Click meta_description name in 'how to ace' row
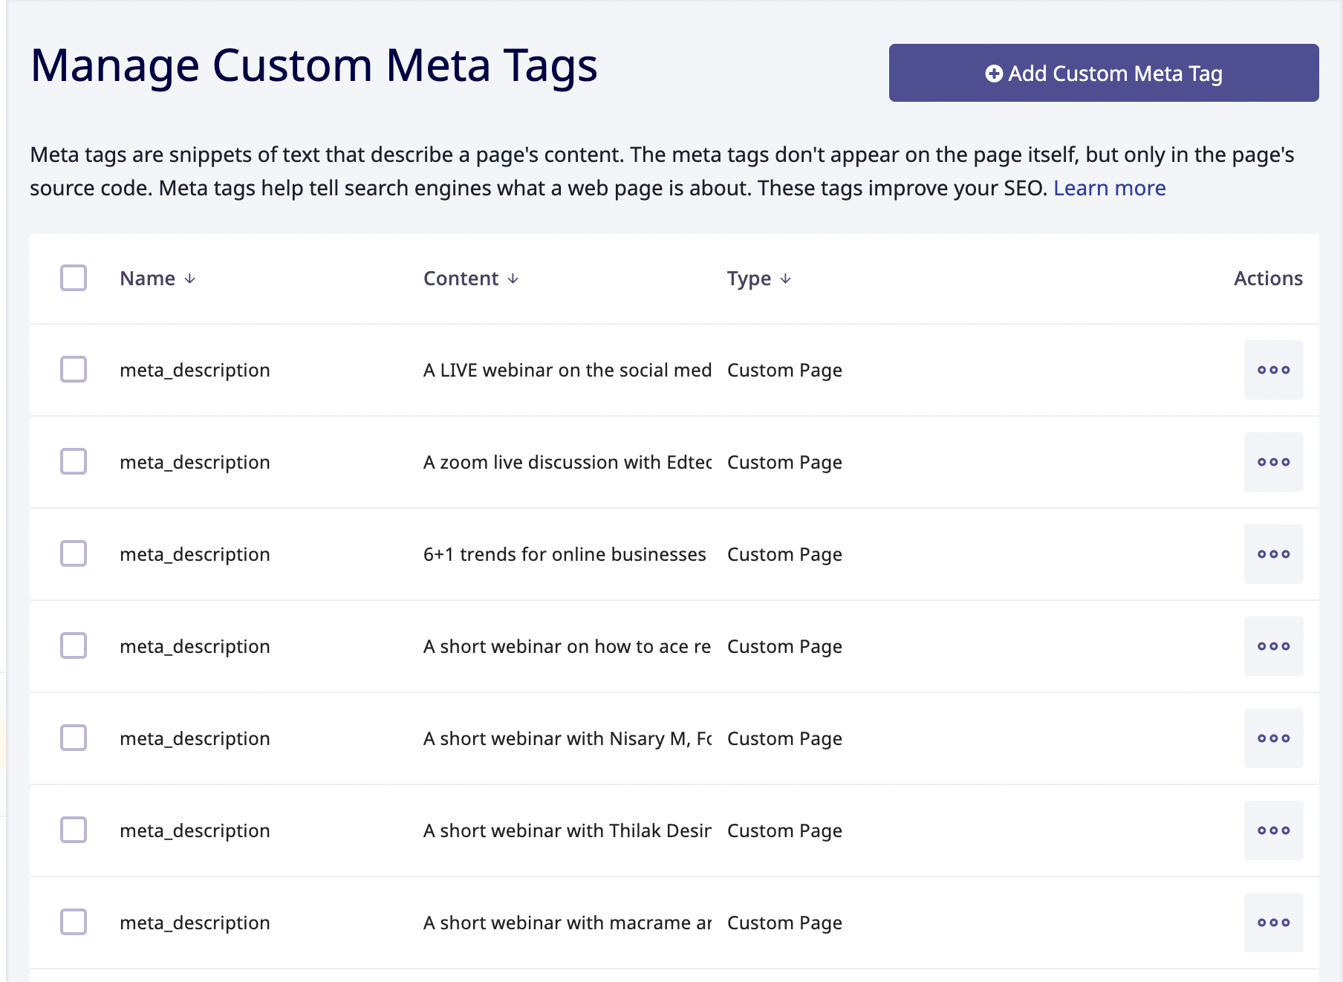This screenshot has height=982, width=1343. pyautogui.click(x=195, y=646)
